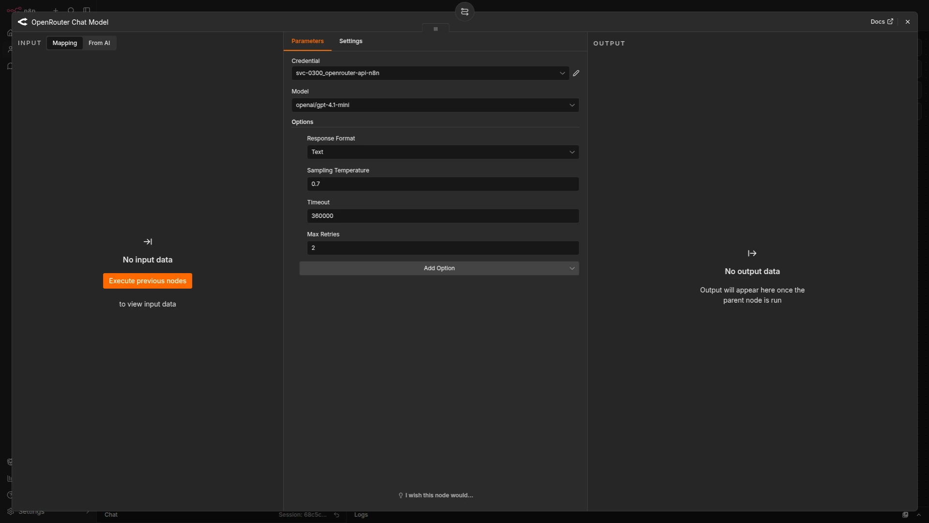Click the input arrow icon above No input data
929x523 pixels.
(148, 242)
